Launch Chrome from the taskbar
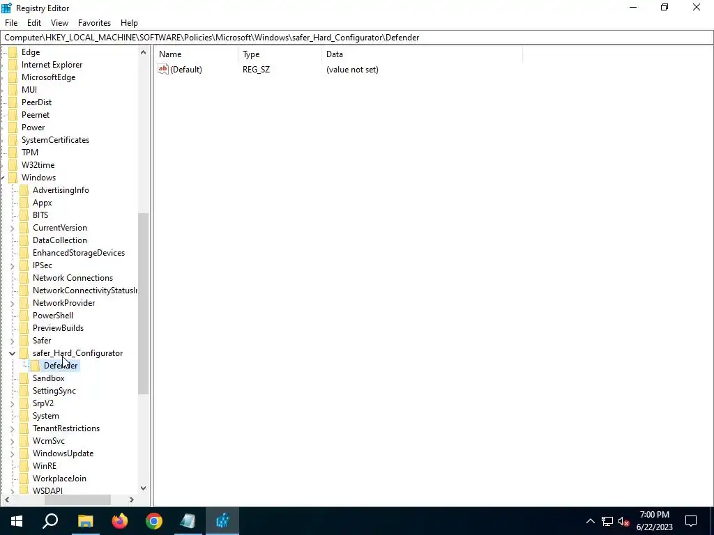Image resolution: width=714 pixels, height=535 pixels. 154,521
